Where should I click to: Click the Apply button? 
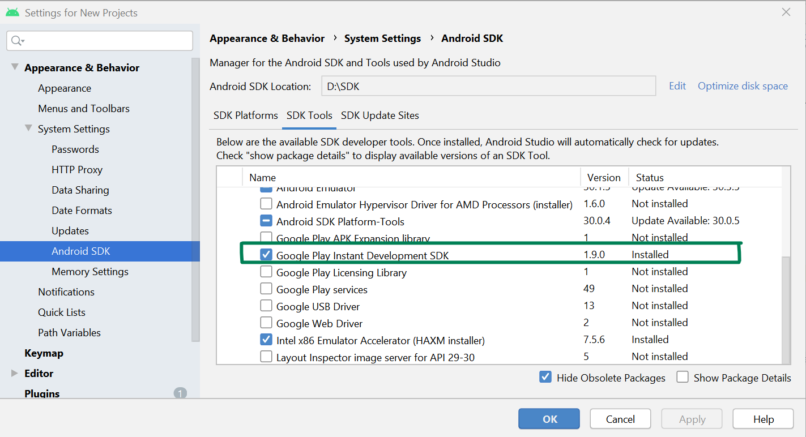692,419
